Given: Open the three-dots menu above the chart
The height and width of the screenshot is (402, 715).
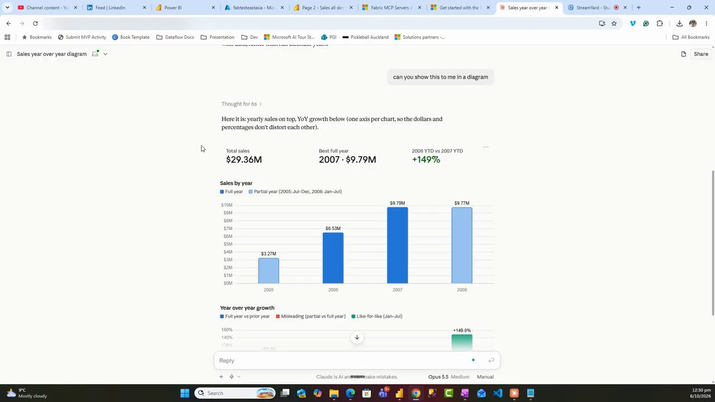Looking at the screenshot, I should 486,147.
